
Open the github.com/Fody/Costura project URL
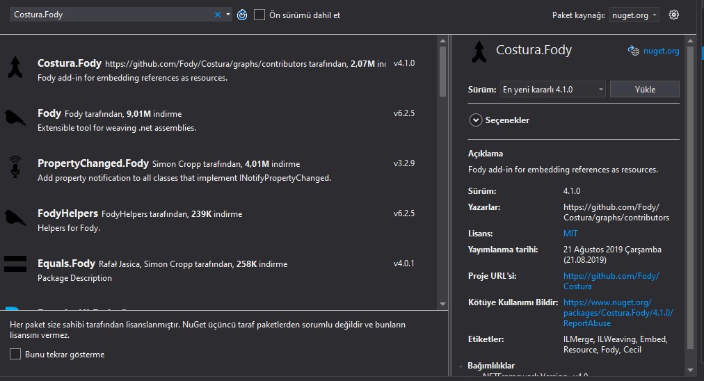coord(611,281)
